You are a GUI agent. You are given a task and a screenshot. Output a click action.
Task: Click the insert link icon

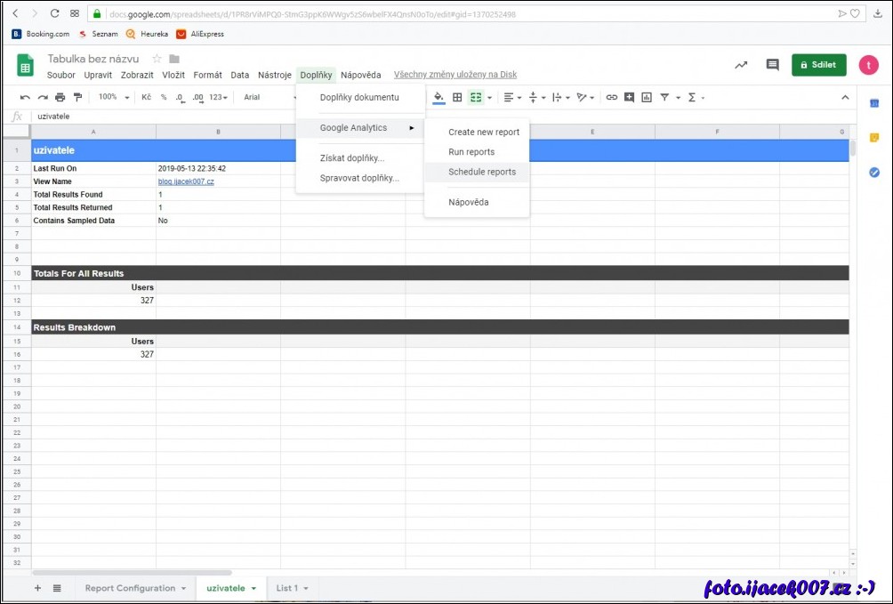click(612, 97)
